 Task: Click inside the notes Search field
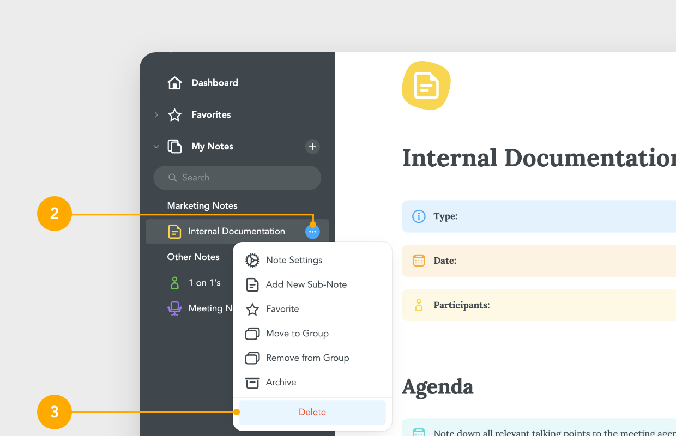click(237, 178)
